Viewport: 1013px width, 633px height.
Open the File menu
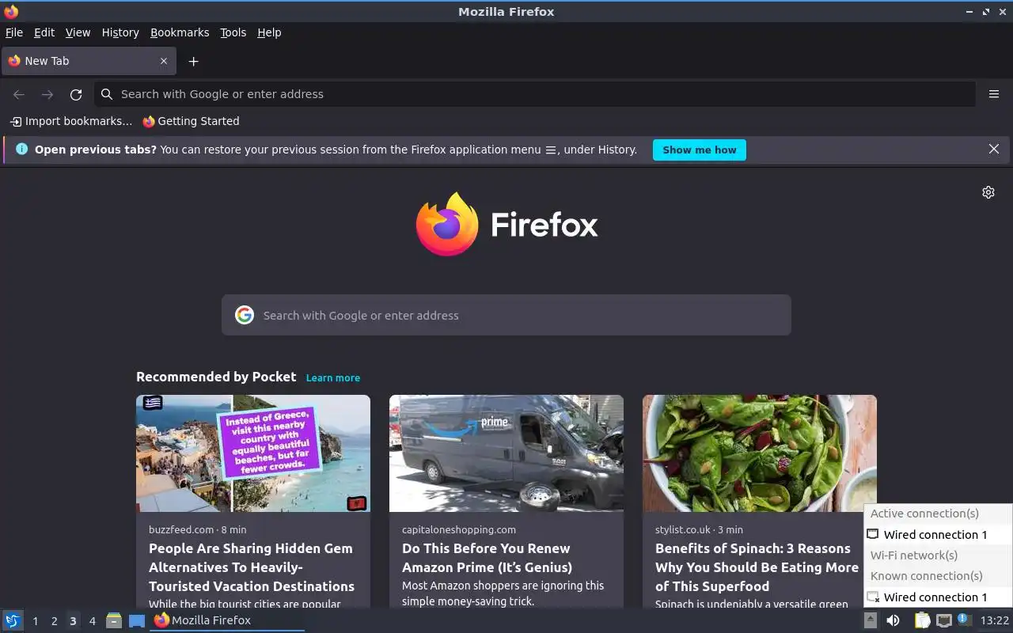click(14, 32)
